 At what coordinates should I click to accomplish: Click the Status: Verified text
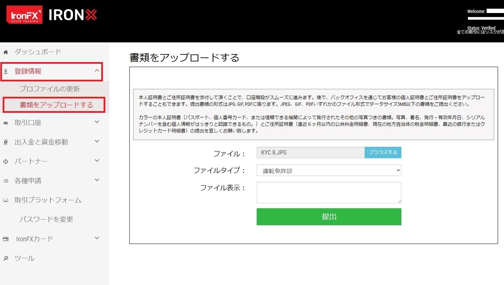[x=481, y=28]
